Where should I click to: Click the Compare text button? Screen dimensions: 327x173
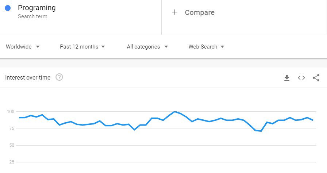(200, 12)
